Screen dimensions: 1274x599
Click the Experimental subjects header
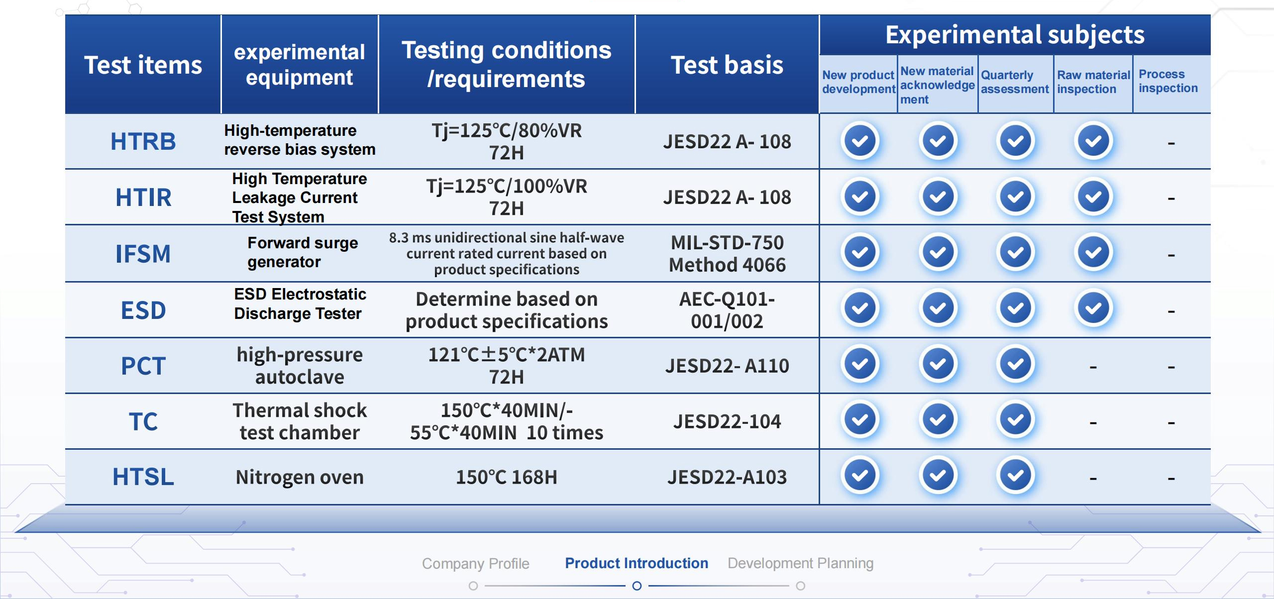pyautogui.click(x=1015, y=35)
